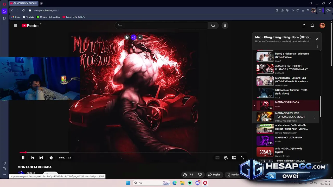Like the video with 17 B likes
The height and width of the screenshot is (187, 333).
point(188,175)
